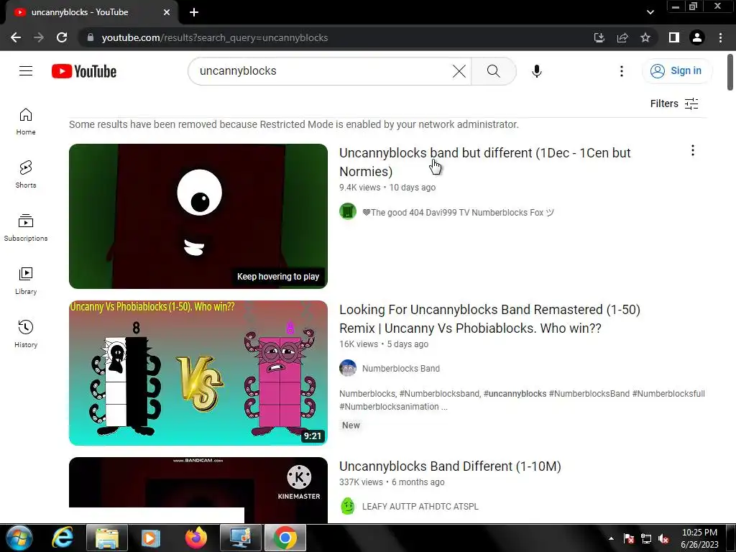Open Windows Explorer folder from taskbar

click(107, 538)
